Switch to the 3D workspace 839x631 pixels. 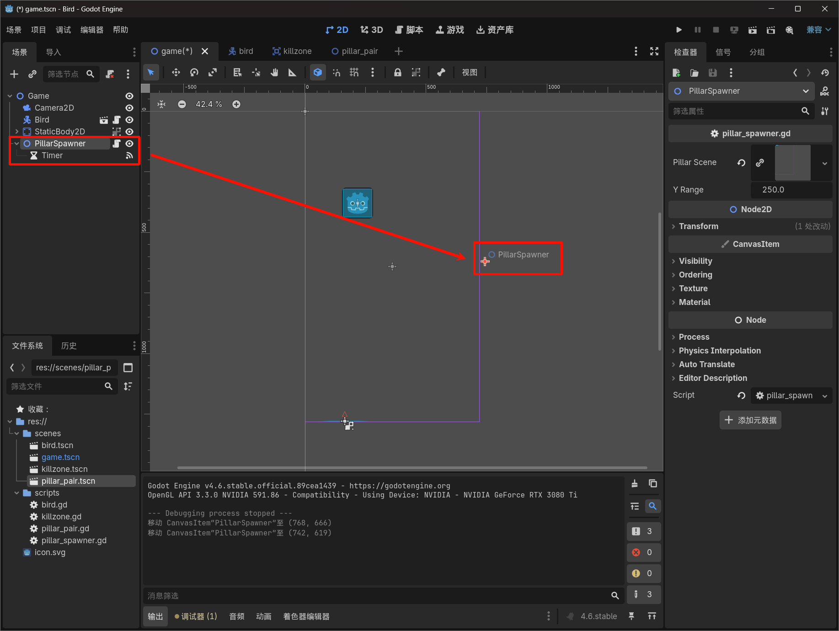[372, 30]
